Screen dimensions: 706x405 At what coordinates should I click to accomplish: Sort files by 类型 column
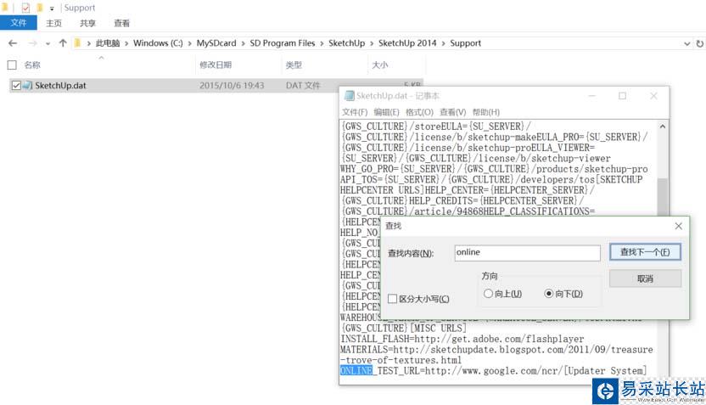coord(294,65)
